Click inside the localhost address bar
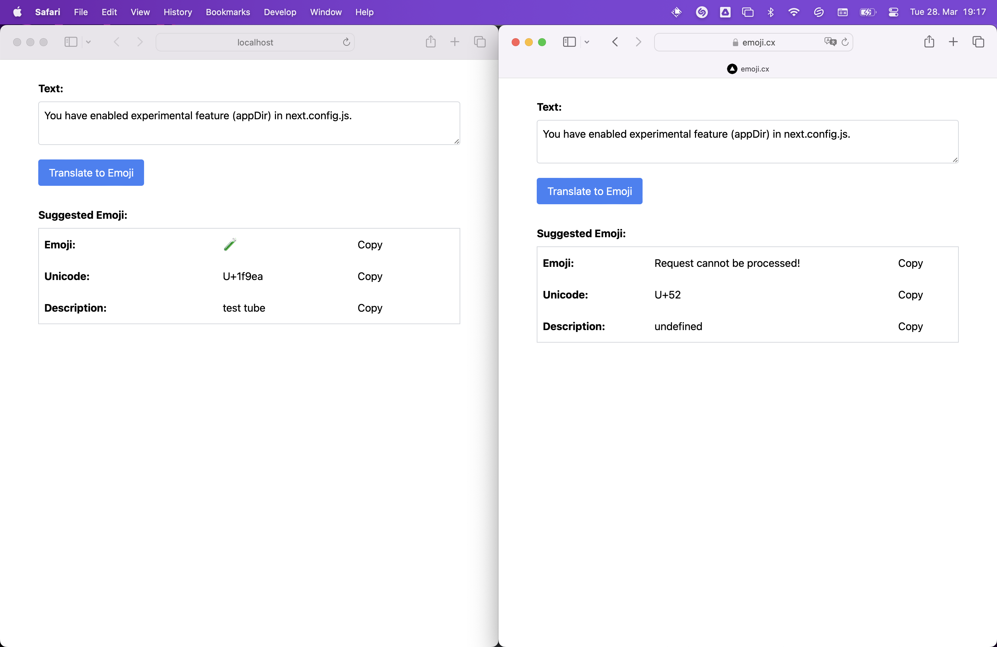 point(256,42)
